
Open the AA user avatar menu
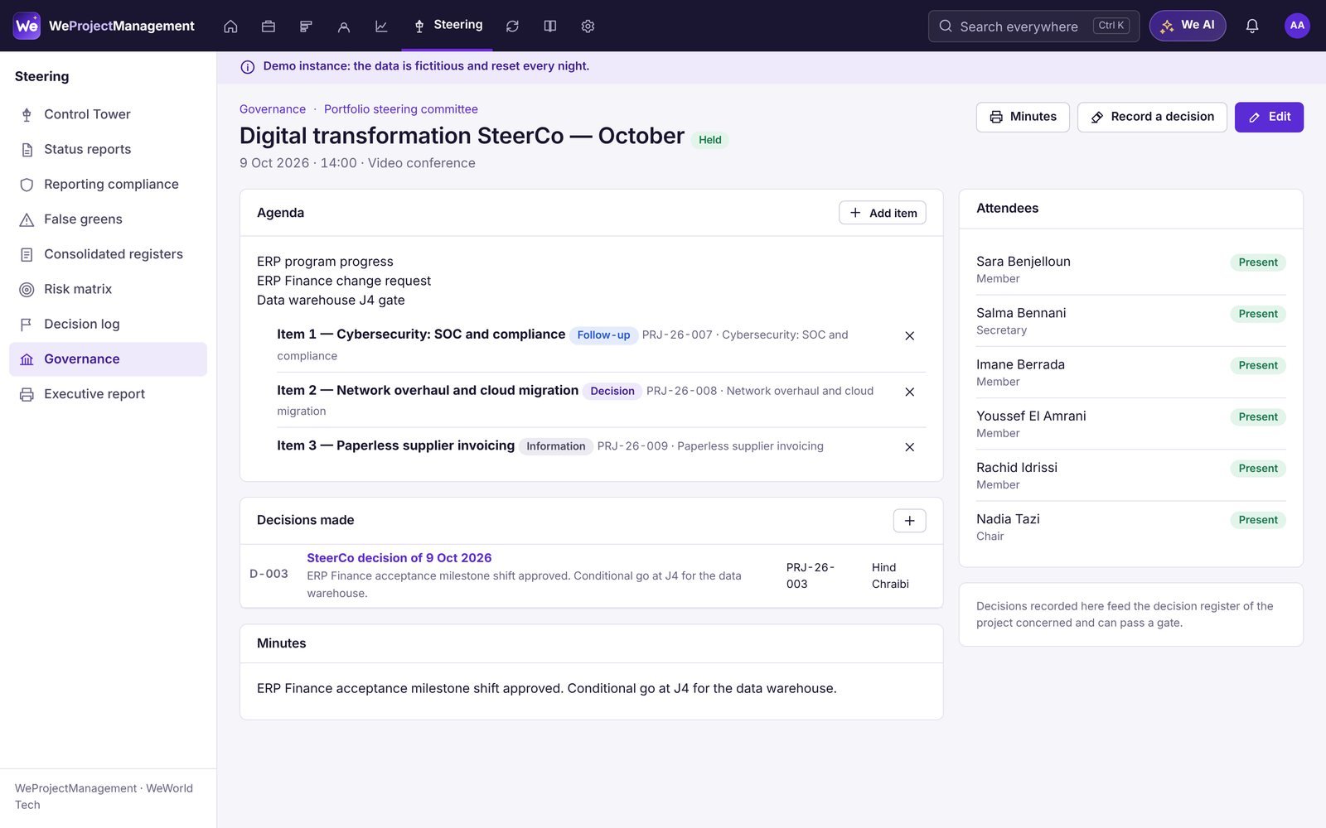click(1297, 26)
